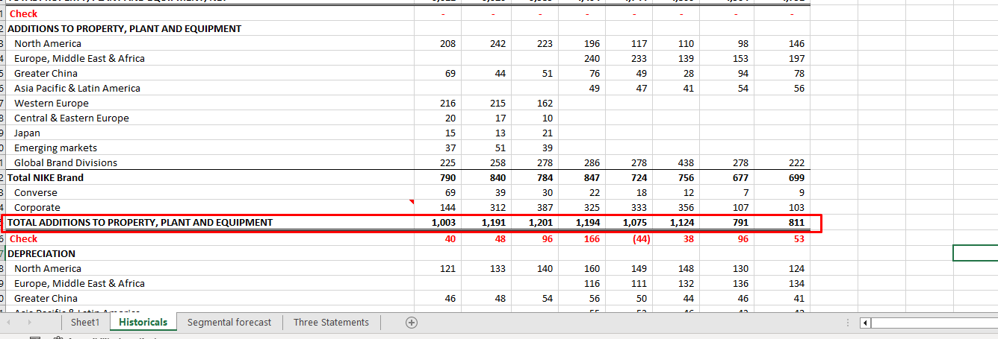Select red check value 166
This screenshot has width=998, height=339.
pos(592,238)
